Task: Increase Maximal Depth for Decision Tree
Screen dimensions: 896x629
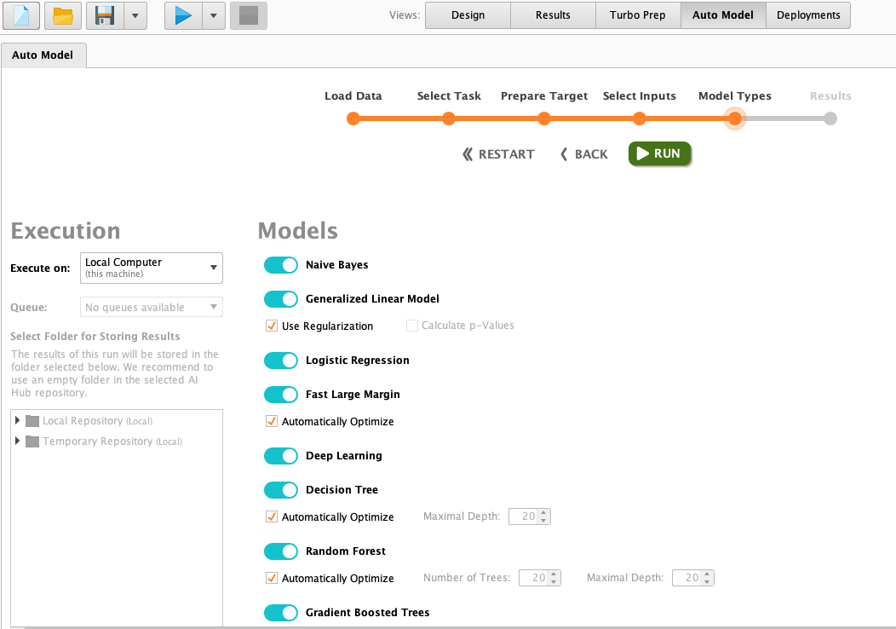Action: 545,512
